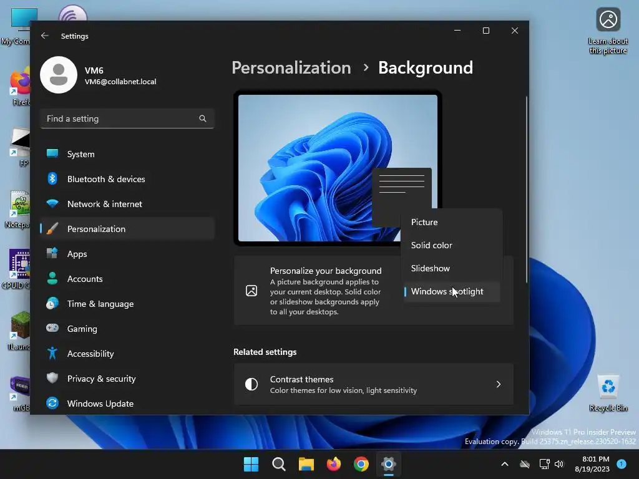Screen dimensions: 639x479
Task: Open Network & internet settings
Action: click(127, 204)
